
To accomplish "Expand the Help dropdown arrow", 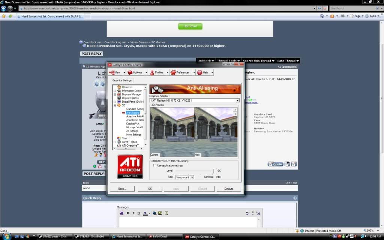I will (x=212, y=72).
